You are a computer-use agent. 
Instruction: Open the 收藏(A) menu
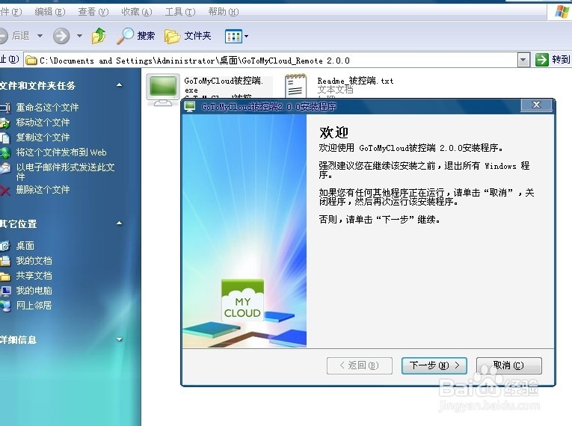136,12
